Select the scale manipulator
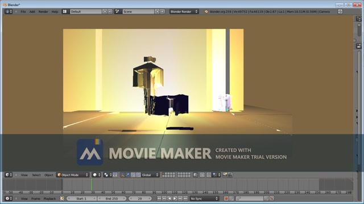Viewport: 364px width, 204px height. [x=138, y=175]
